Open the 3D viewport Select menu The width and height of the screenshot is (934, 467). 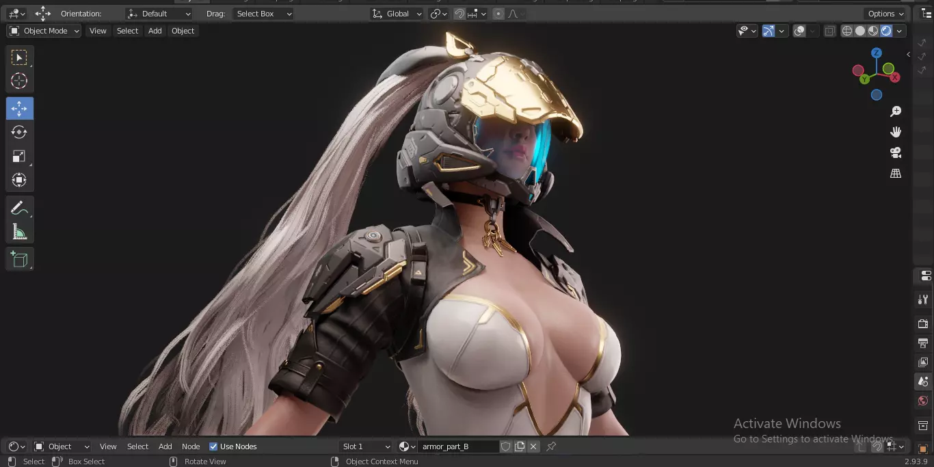point(127,31)
